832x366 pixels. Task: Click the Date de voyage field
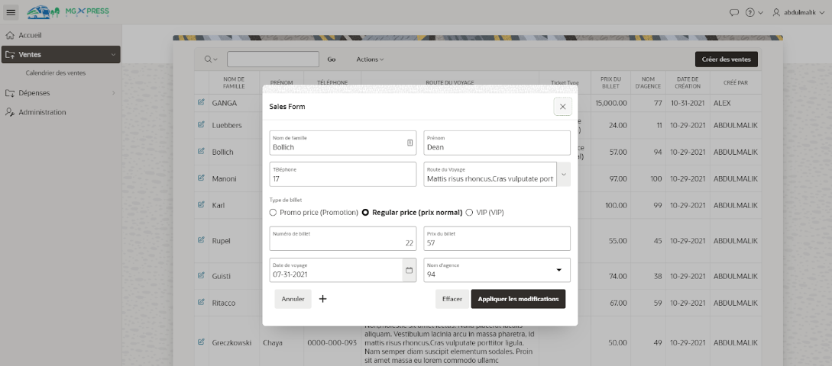coord(336,270)
